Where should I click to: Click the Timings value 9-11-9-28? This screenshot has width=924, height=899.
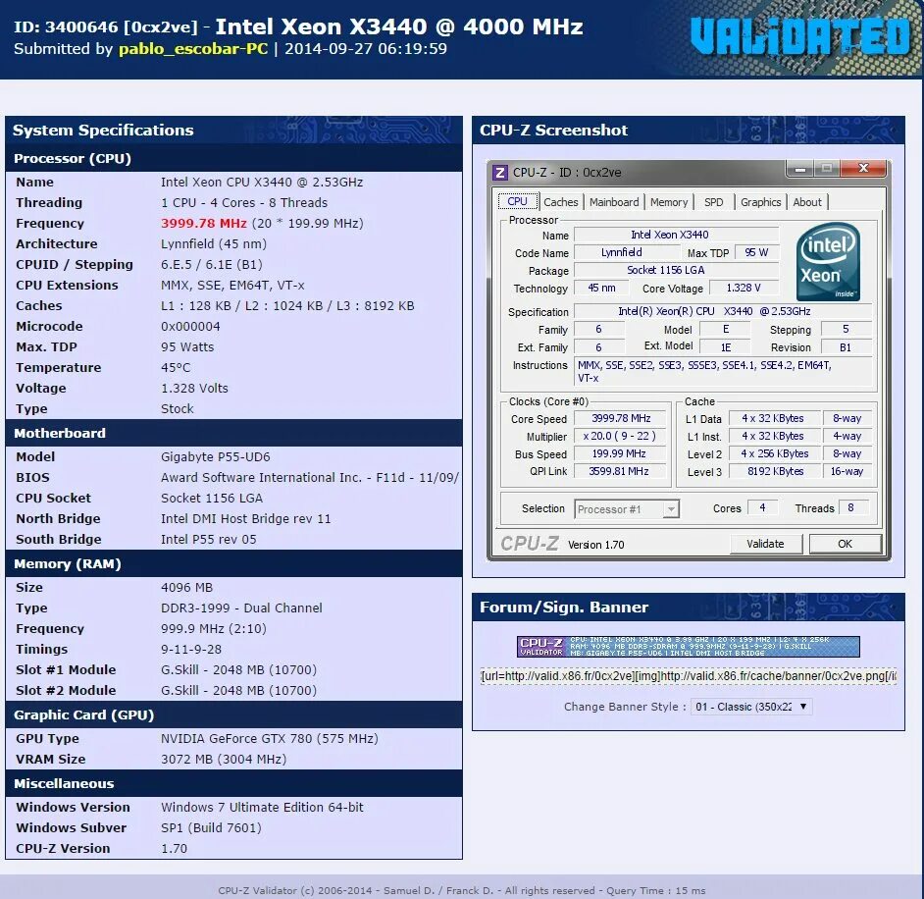(x=191, y=649)
